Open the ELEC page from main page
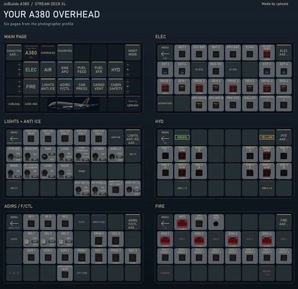Viewport: 298px width, 289px height. pyautogui.click(x=31, y=70)
